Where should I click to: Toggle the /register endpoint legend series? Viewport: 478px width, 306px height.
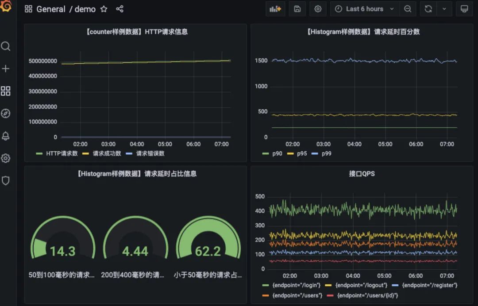coord(430,285)
